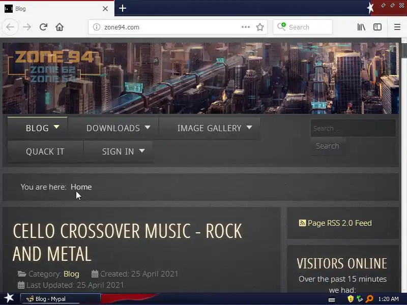Click the site search text field
The height and width of the screenshot is (305, 407).
[353, 128]
